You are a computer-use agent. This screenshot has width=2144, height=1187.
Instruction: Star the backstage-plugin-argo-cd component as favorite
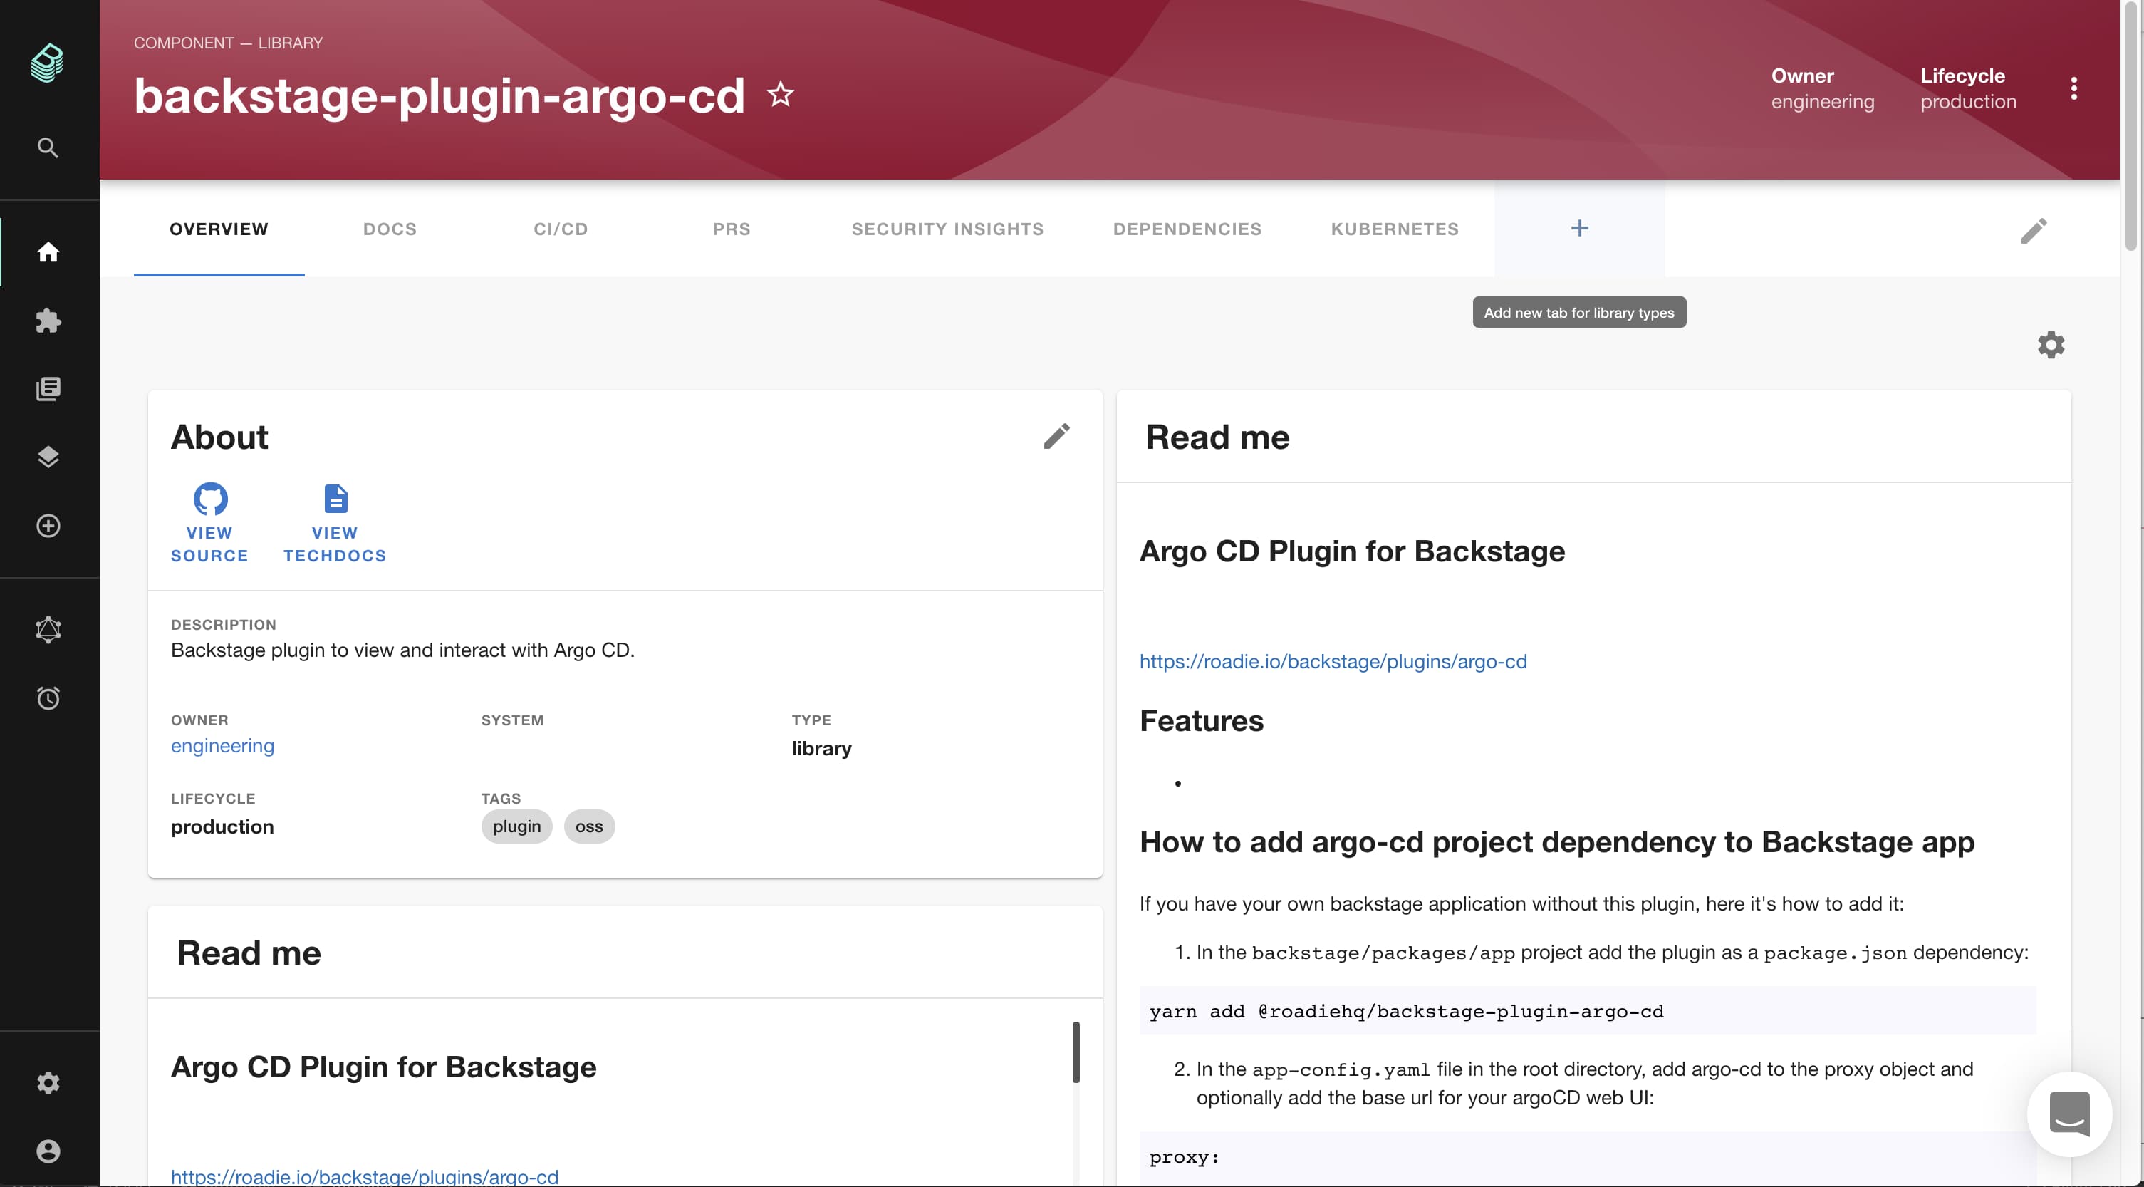(x=780, y=95)
